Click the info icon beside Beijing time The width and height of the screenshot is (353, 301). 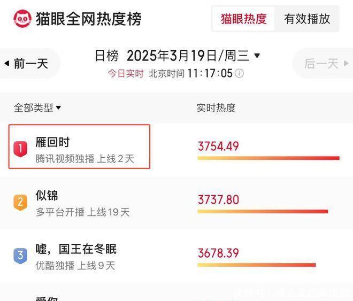[x=239, y=74]
